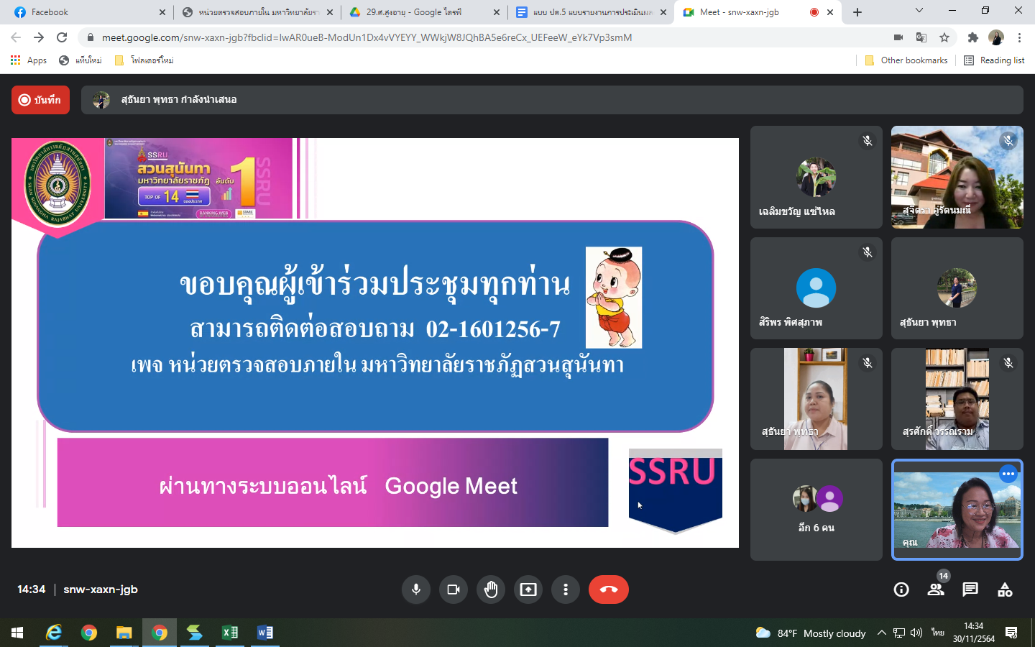
Task: Leave the call with red hang-up button
Action: [608, 589]
